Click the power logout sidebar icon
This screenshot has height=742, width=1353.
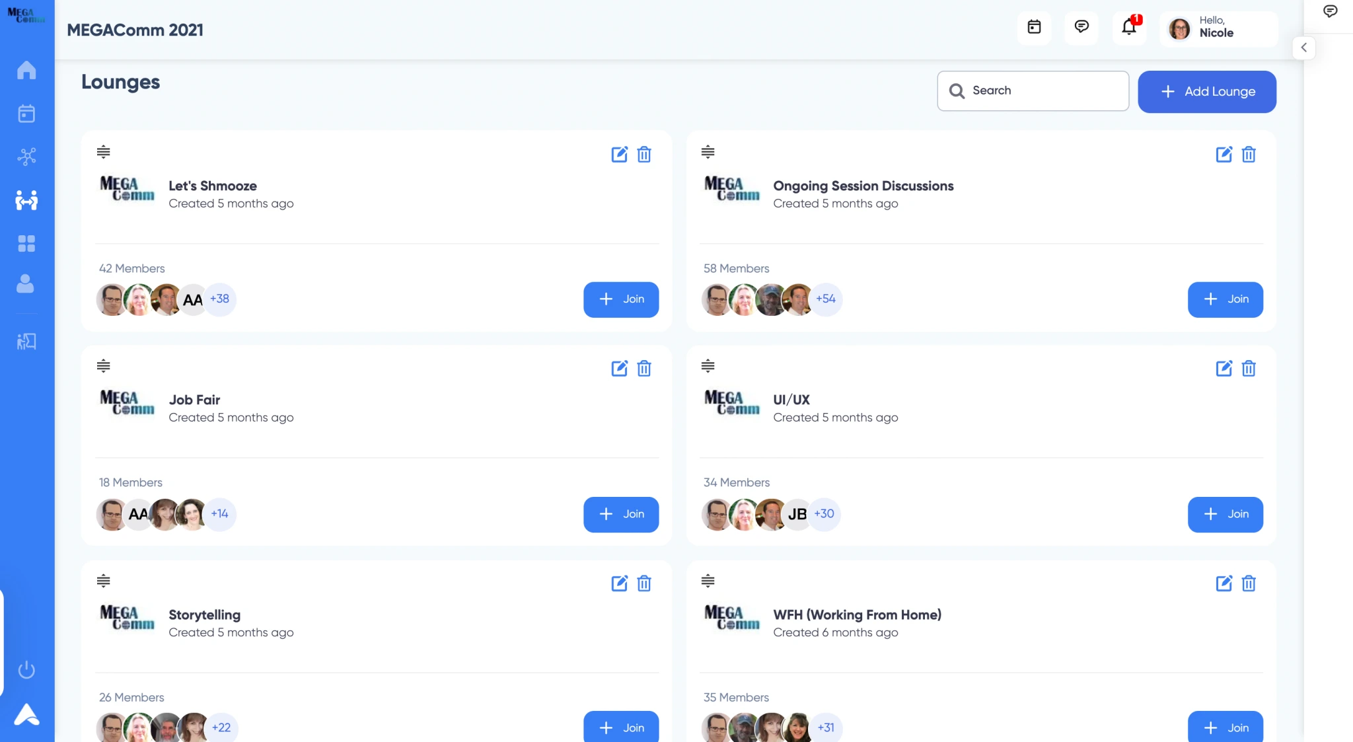[x=26, y=670]
